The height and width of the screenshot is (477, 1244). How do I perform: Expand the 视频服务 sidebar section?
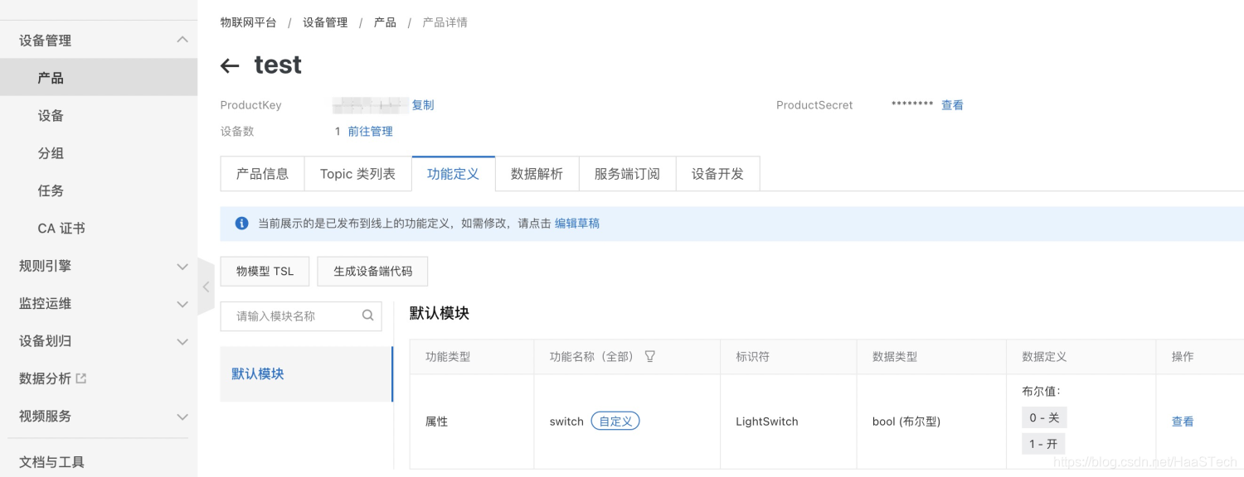tap(182, 417)
